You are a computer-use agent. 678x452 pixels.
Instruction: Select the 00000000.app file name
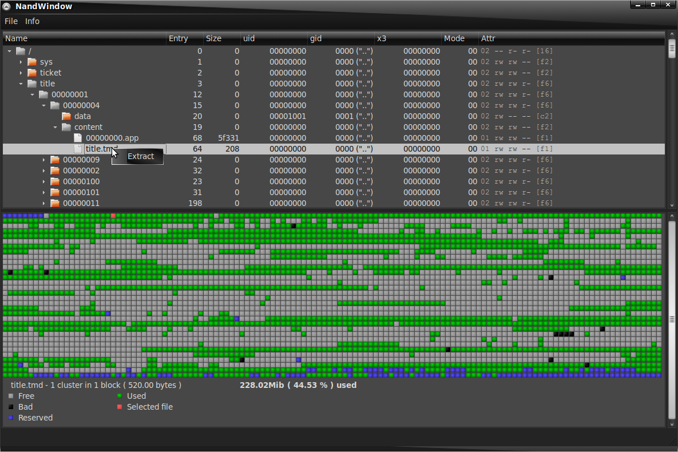point(112,138)
